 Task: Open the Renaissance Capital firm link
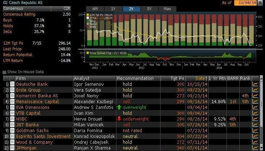38,101
